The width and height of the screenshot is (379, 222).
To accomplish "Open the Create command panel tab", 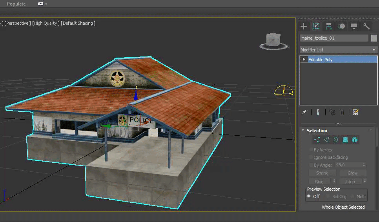I will coord(304,26).
